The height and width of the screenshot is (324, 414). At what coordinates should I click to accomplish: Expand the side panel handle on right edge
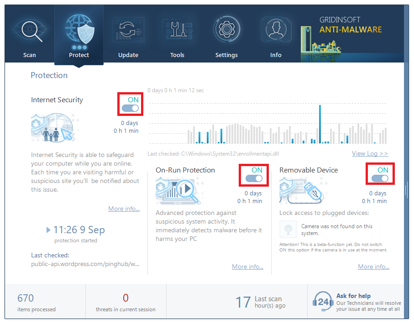(406, 189)
